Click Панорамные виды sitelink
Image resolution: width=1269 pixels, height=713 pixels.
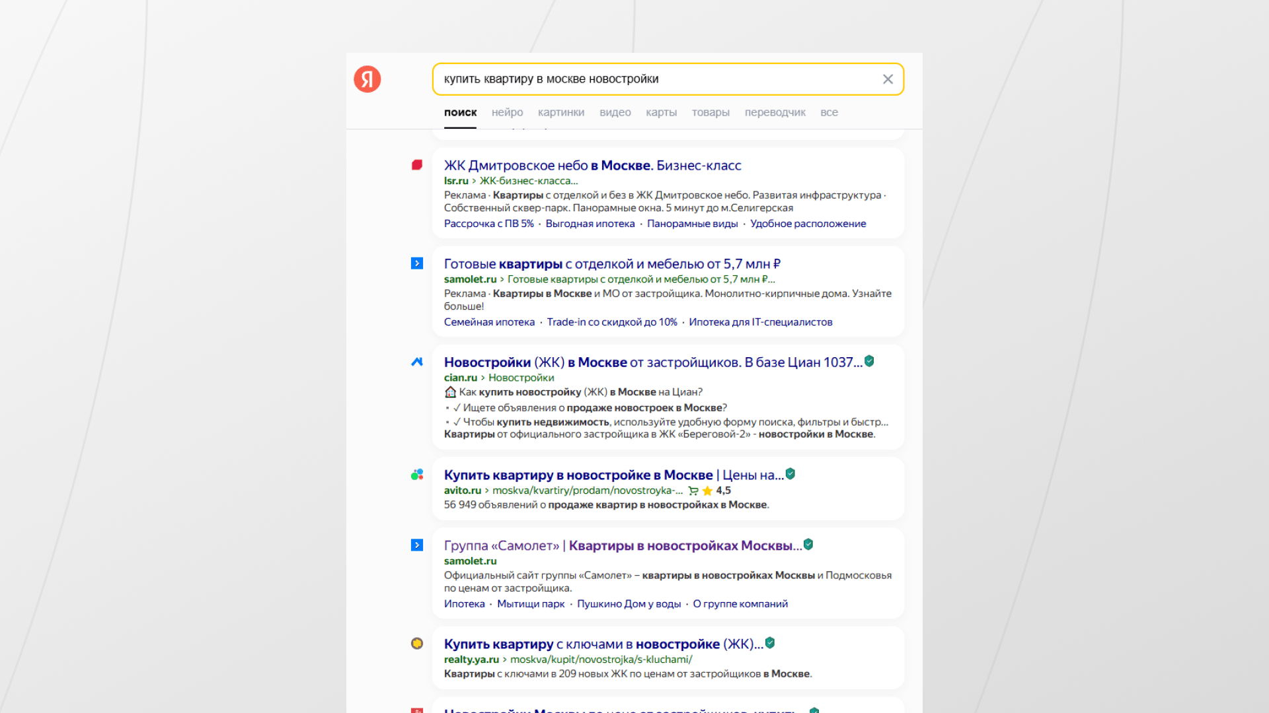[x=692, y=224]
